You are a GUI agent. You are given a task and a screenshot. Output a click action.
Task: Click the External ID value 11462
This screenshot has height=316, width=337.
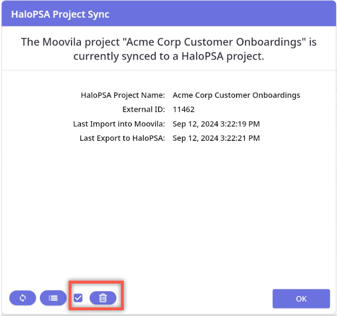183,109
